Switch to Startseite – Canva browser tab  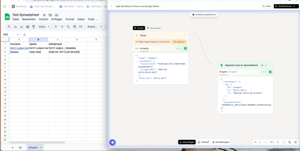coord(71,6)
